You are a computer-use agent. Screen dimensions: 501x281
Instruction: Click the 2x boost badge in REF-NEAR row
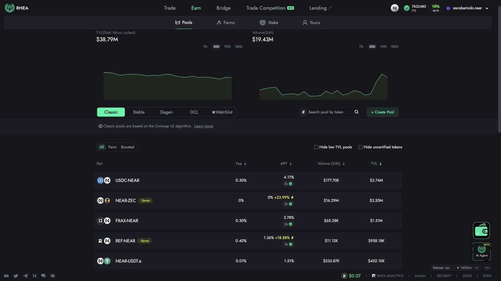click(288, 244)
